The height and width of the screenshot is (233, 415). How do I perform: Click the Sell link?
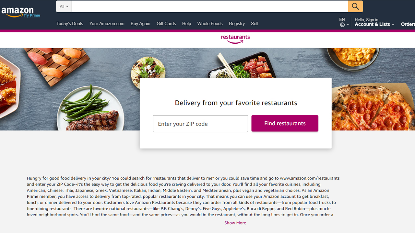click(255, 24)
